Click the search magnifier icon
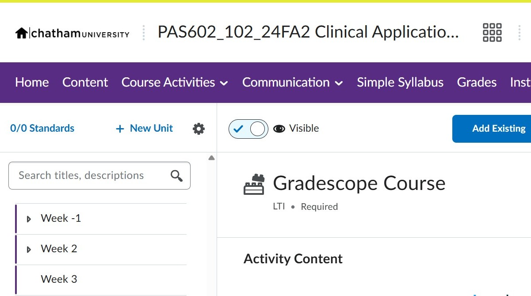The image size is (531, 296). (x=176, y=176)
